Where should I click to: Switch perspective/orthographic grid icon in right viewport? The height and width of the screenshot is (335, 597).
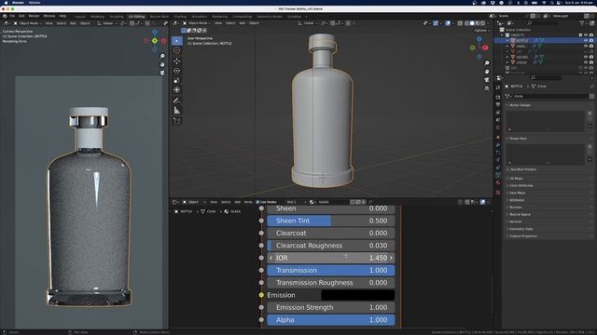tap(487, 88)
